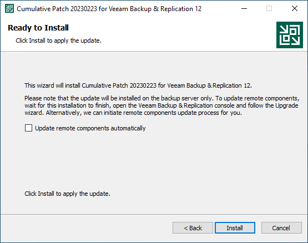Abort the wizard with the Cancel button

click(x=281, y=228)
